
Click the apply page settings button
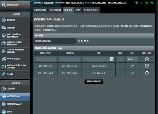click(94, 81)
